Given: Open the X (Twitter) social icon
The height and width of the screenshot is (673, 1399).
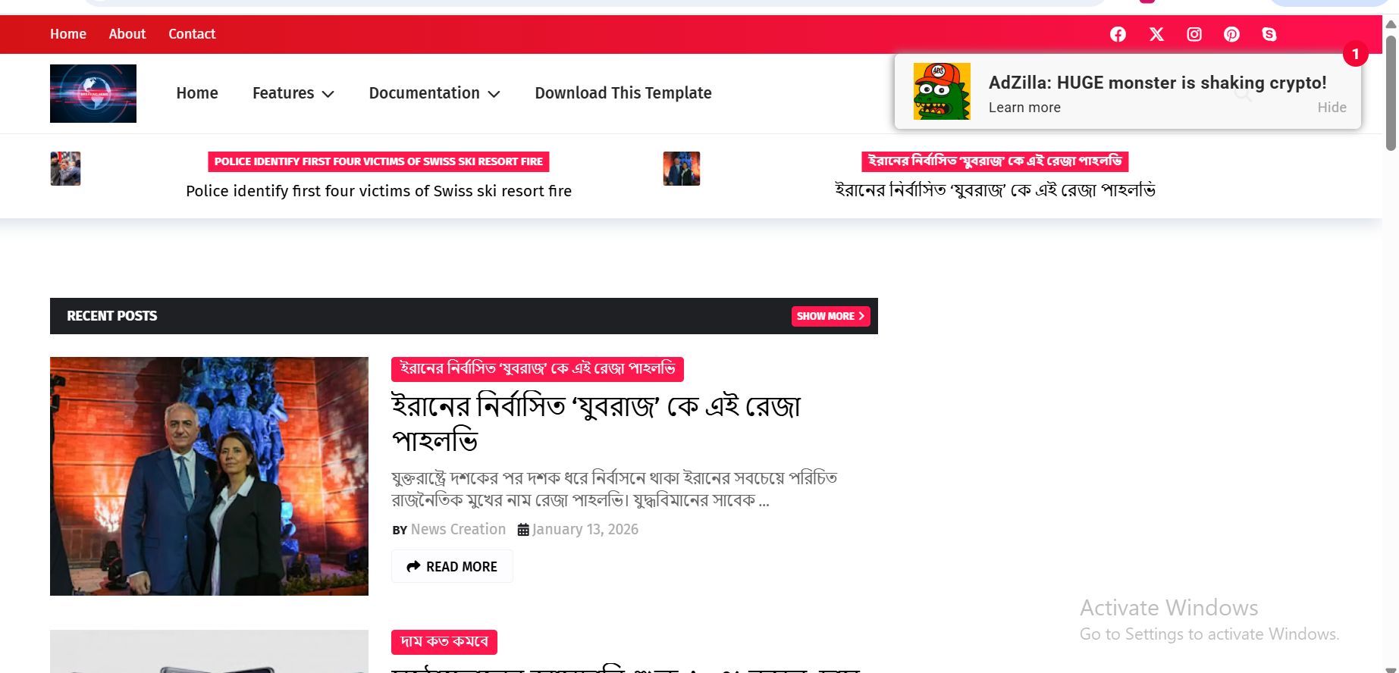Looking at the screenshot, I should 1156,34.
